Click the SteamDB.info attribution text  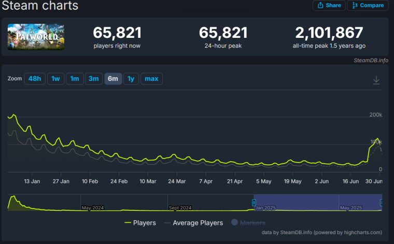coord(371,60)
